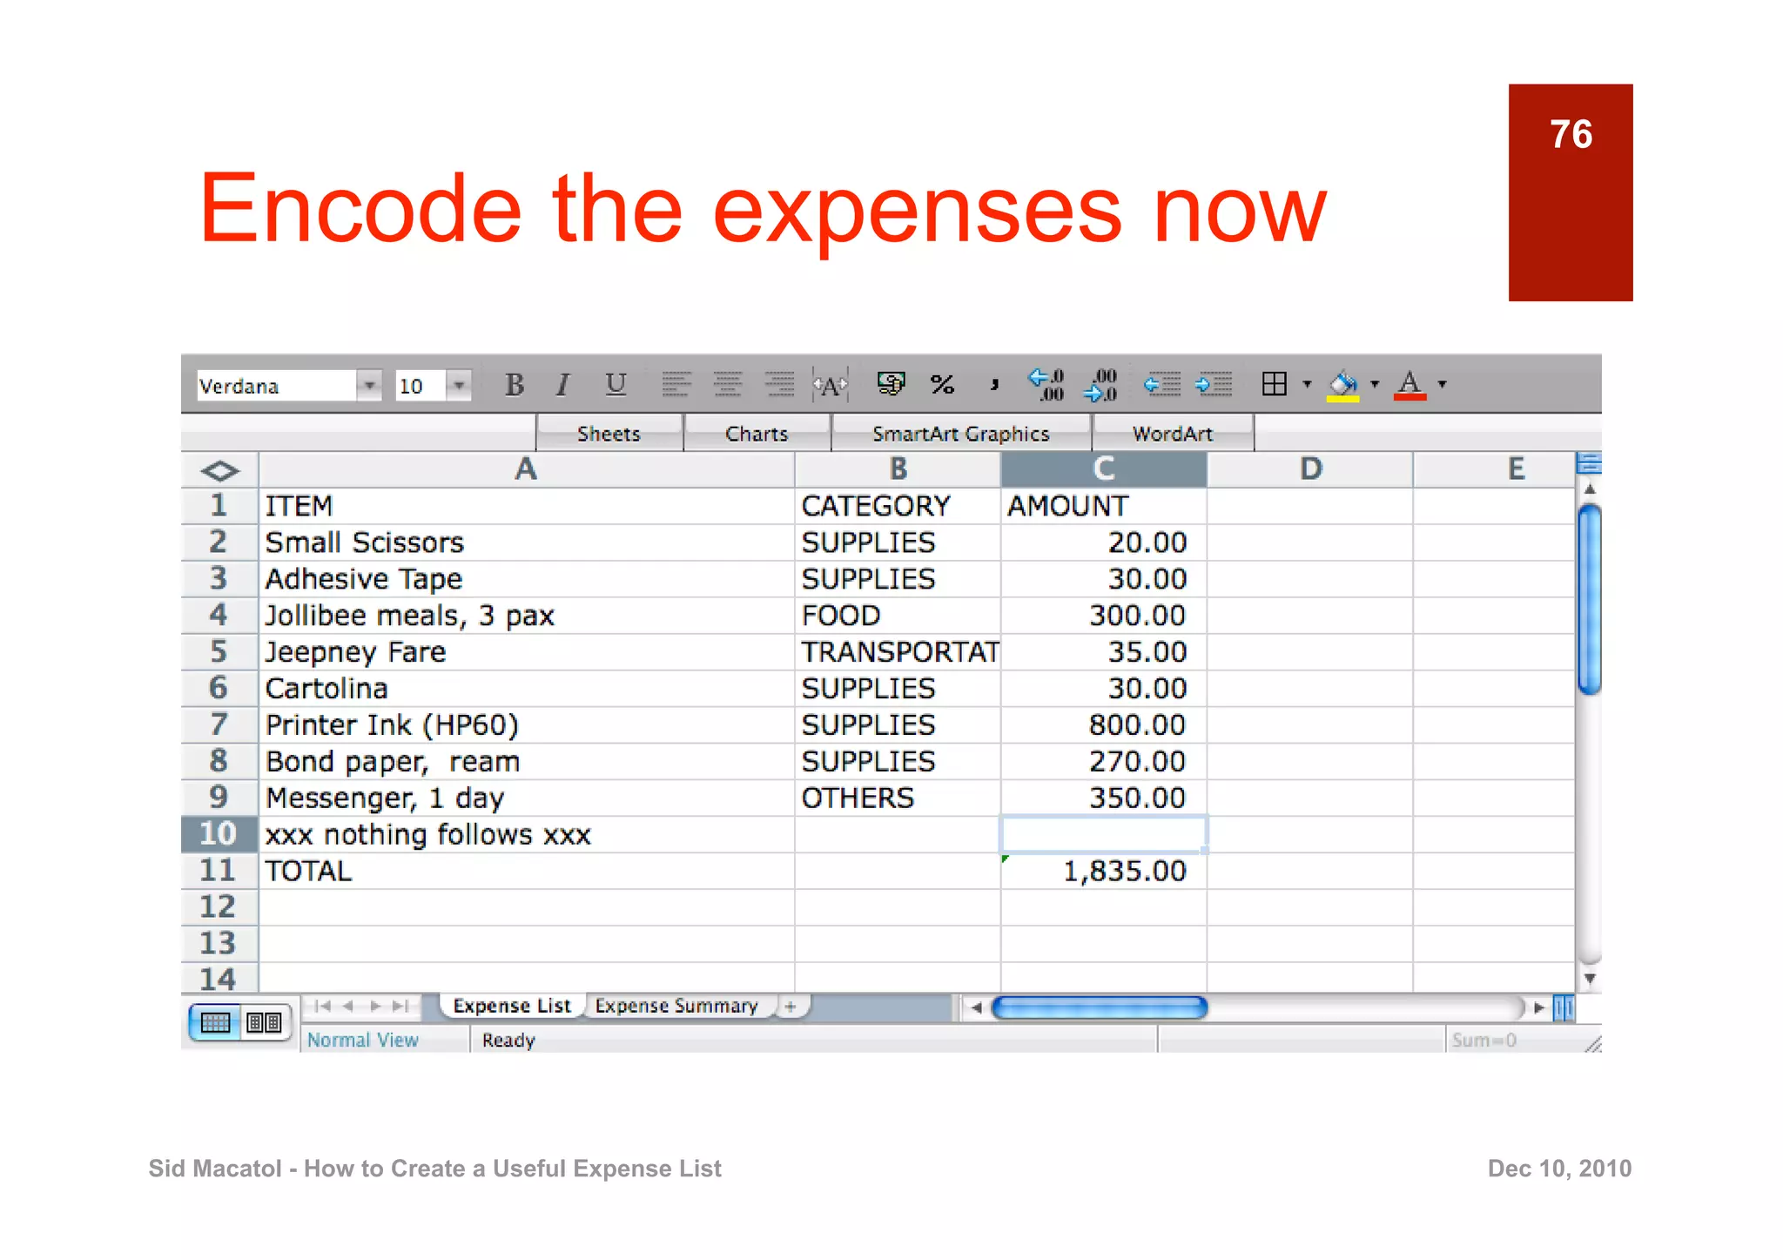Select cell 'xxx nothing follows xxx'
The image size is (1783, 1260).
click(527, 834)
